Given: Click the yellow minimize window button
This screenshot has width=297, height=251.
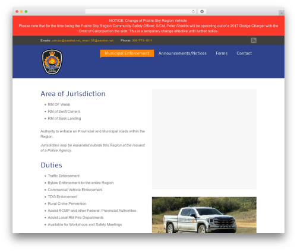Looking at the screenshot, I should coord(21,11).
